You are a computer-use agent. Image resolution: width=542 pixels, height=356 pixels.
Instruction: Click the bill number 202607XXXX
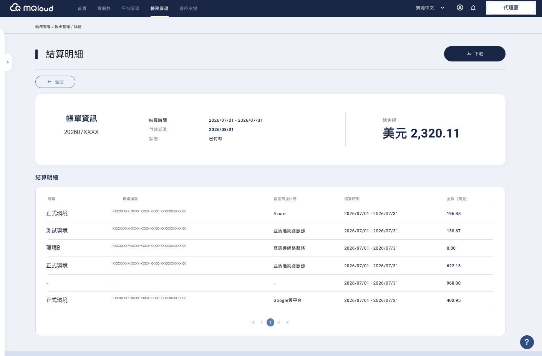81,132
